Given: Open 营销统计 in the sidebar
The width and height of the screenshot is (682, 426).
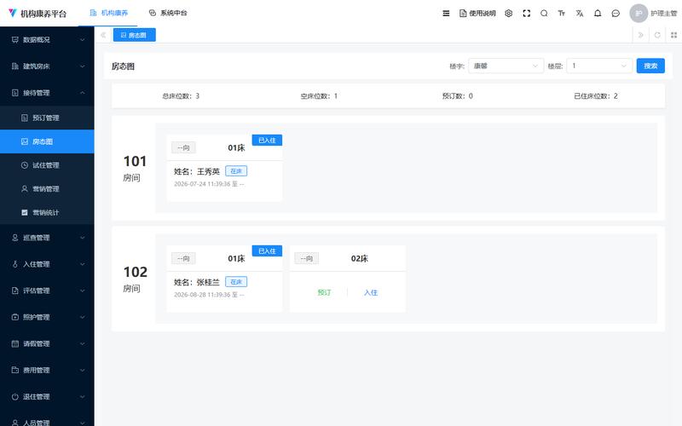Looking at the screenshot, I should [x=47, y=212].
